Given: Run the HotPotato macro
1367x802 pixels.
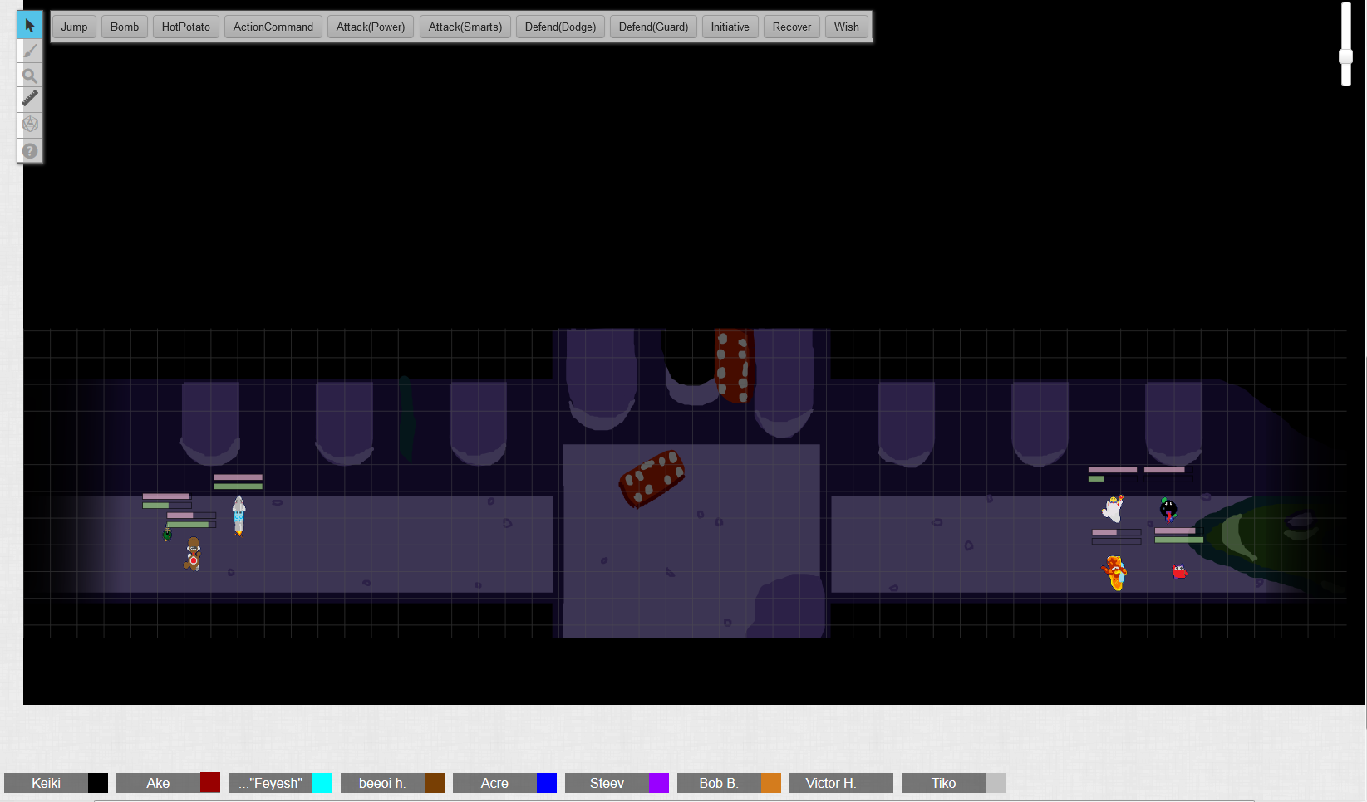Looking at the screenshot, I should 186,27.
